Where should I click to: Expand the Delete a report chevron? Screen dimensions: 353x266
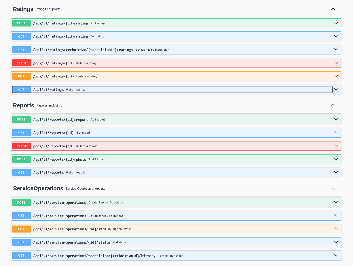336,146
